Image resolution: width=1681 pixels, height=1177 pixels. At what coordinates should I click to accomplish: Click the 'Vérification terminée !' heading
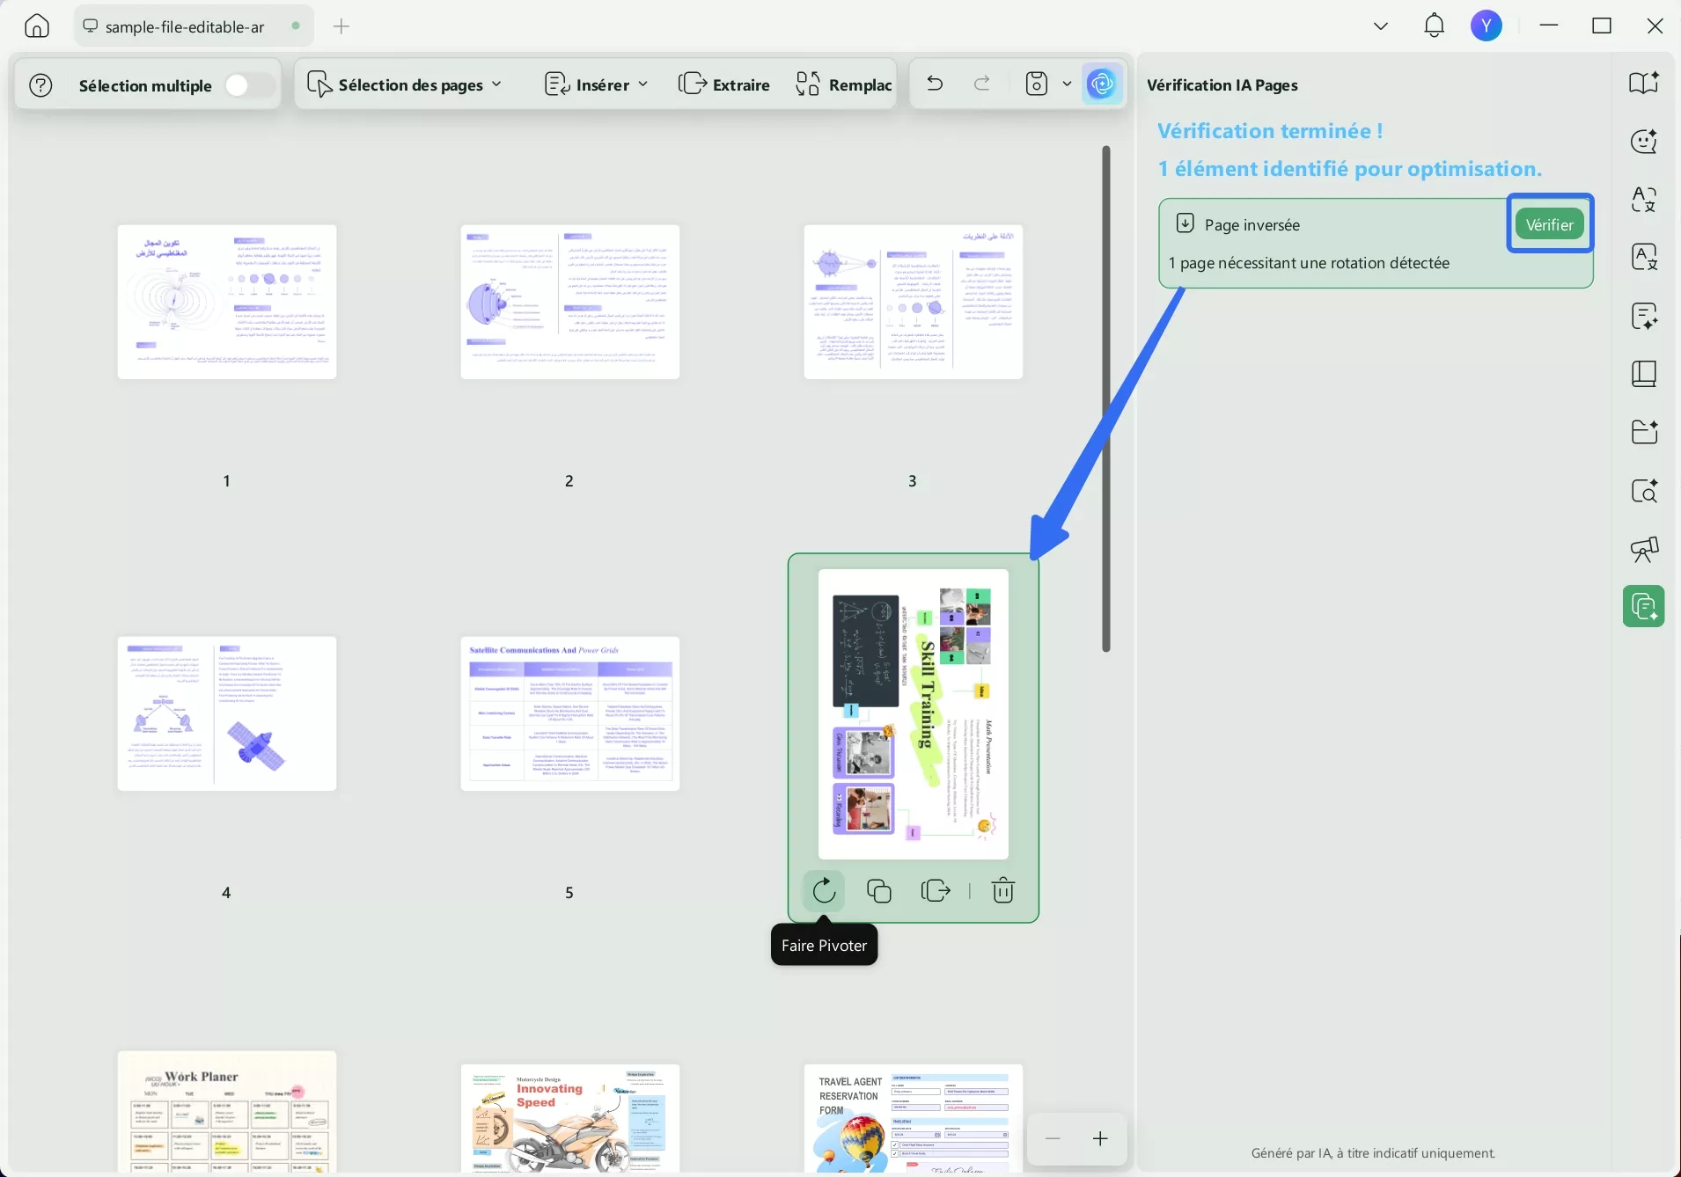(x=1270, y=131)
